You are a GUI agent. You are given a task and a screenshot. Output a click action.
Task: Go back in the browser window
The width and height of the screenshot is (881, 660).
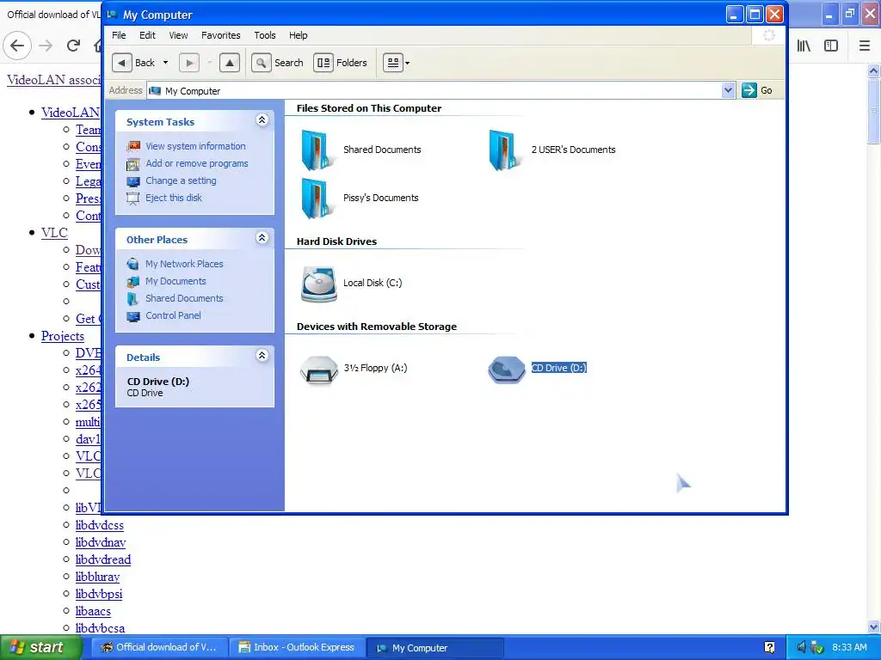click(x=17, y=46)
